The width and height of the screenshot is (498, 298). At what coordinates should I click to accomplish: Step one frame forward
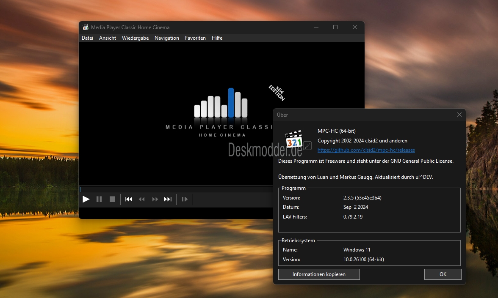(x=185, y=199)
